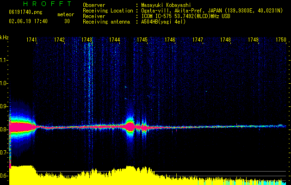Click the 1741 time marker
The image size is (291, 185).
point(31,40)
